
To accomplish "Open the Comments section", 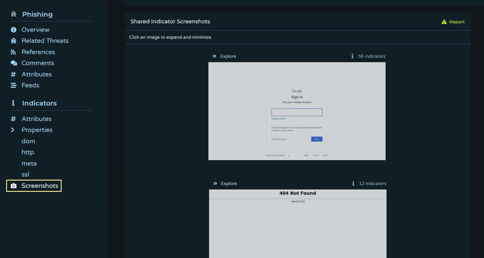I will pyautogui.click(x=38, y=63).
